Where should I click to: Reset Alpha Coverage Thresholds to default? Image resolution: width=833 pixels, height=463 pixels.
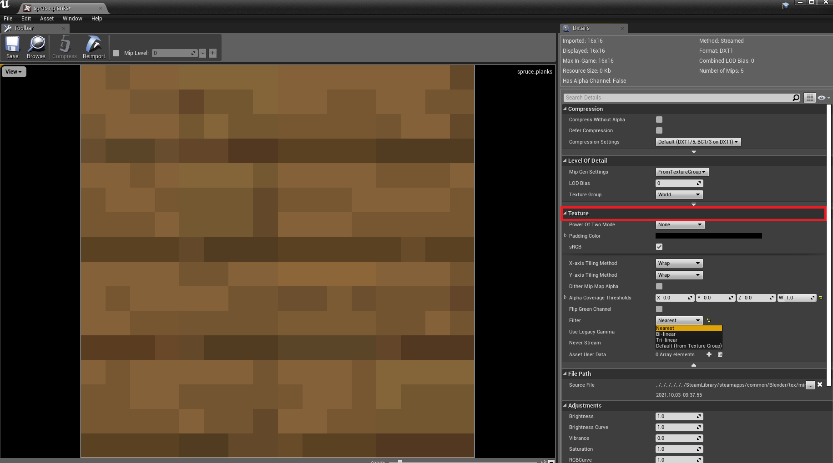pyautogui.click(x=821, y=298)
